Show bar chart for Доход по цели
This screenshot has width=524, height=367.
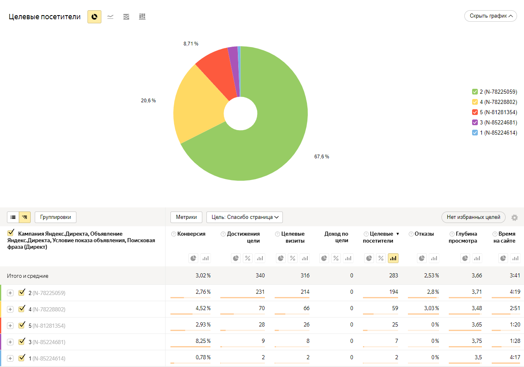click(x=347, y=258)
